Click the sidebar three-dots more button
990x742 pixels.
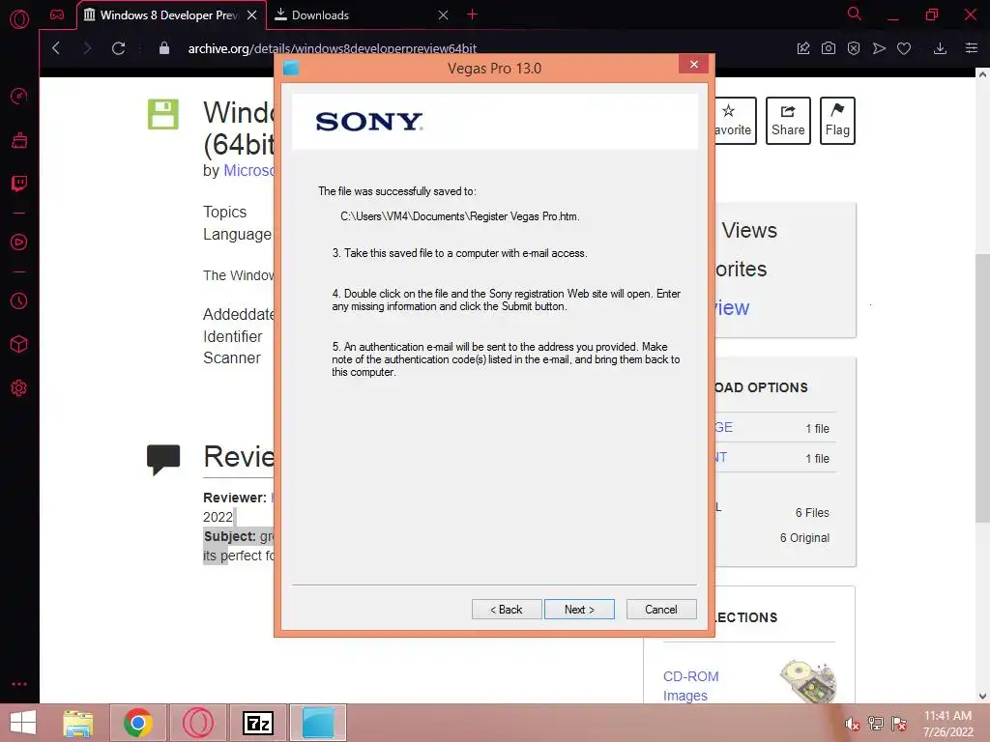[19, 684]
